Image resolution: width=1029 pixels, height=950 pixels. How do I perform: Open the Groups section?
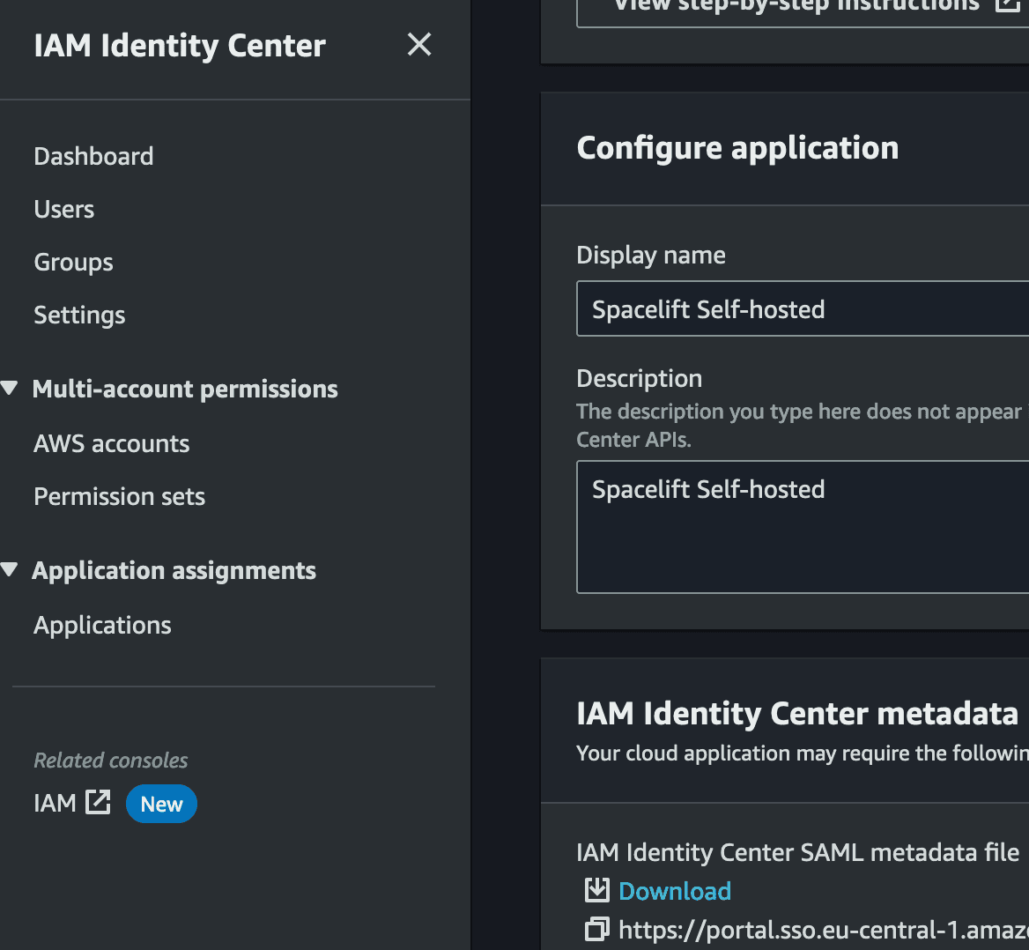point(73,263)
